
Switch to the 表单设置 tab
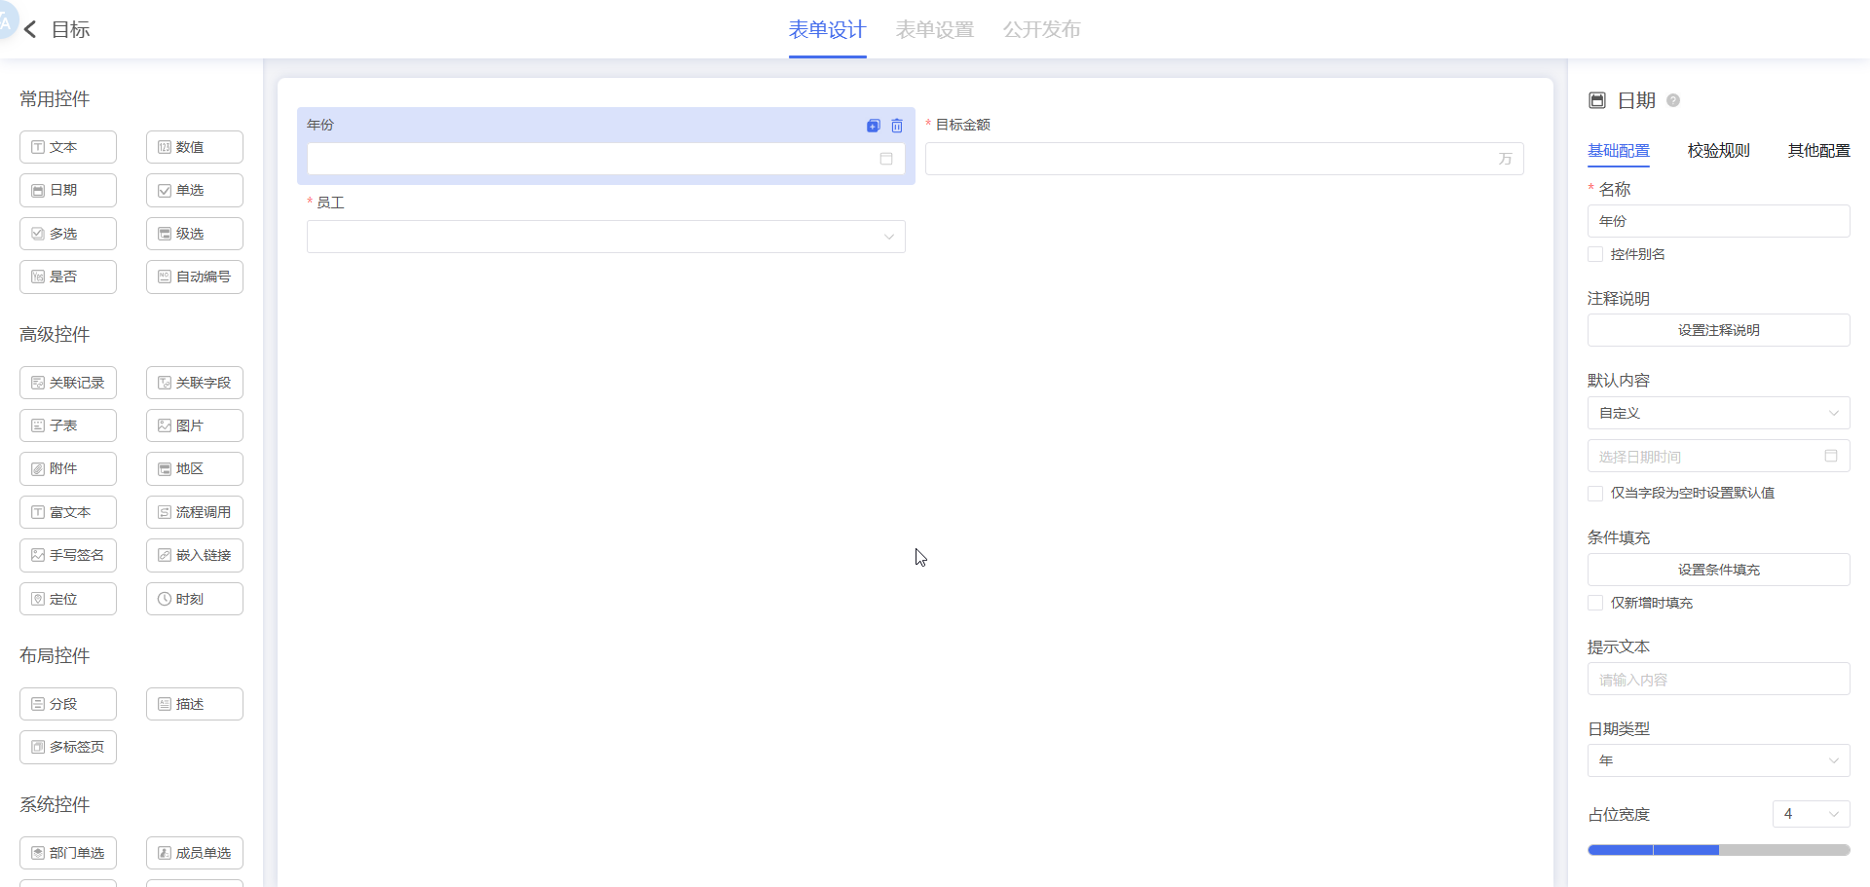[934, 30]
